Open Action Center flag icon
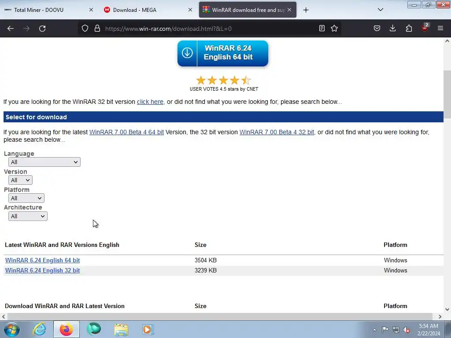The image size is (451, 338). (385, 329)
